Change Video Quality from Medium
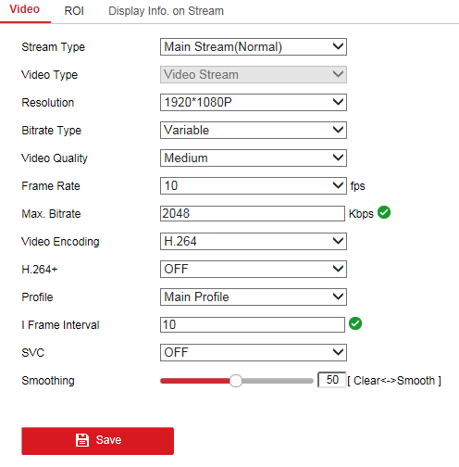The width and height of the screenshot is (459, 467). click(x=254, y=158)
